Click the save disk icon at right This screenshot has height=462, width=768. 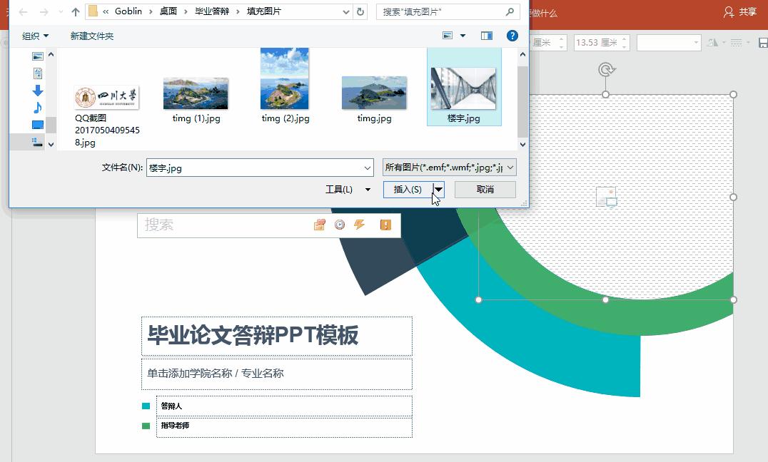pyautogui.click(x=763, y=43)
